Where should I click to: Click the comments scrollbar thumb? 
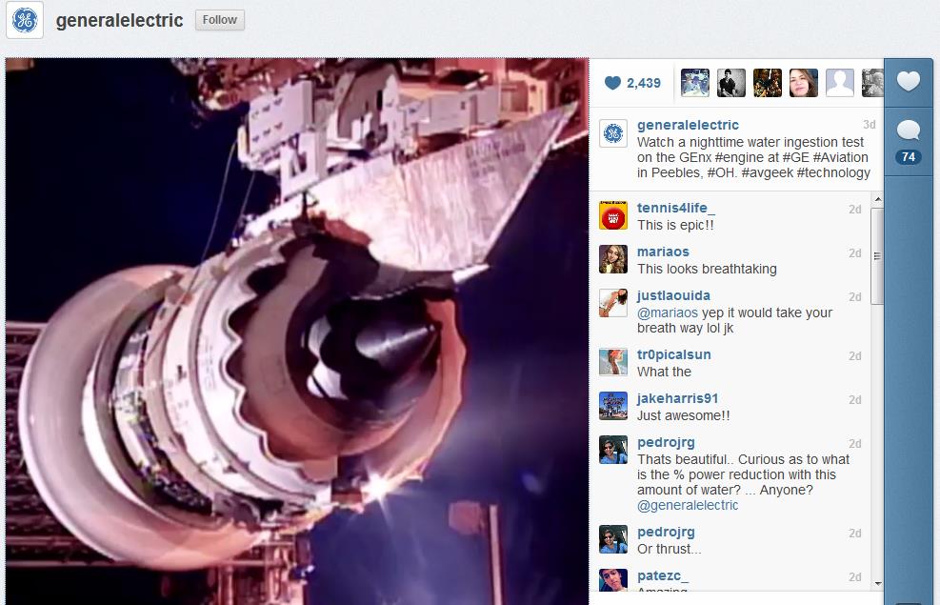(878, 256)
